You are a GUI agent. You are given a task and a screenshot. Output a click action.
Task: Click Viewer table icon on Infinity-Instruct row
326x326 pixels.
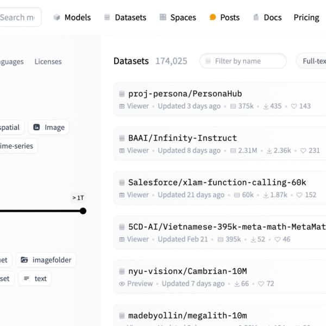pyautogui.click(x=122, y=151)
